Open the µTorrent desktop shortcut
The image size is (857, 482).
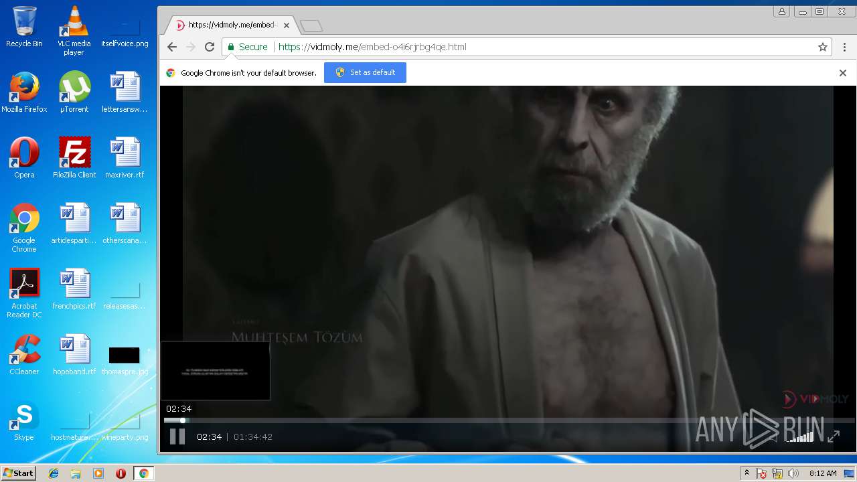[x=74, y=92]
